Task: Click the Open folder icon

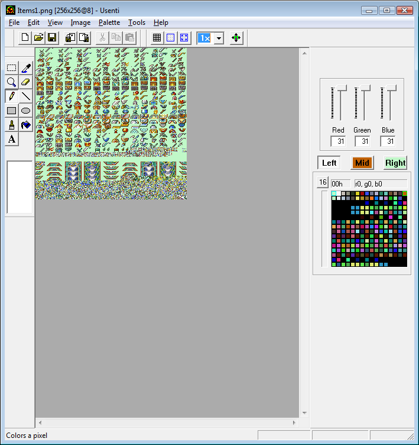Action: (38, 38)
